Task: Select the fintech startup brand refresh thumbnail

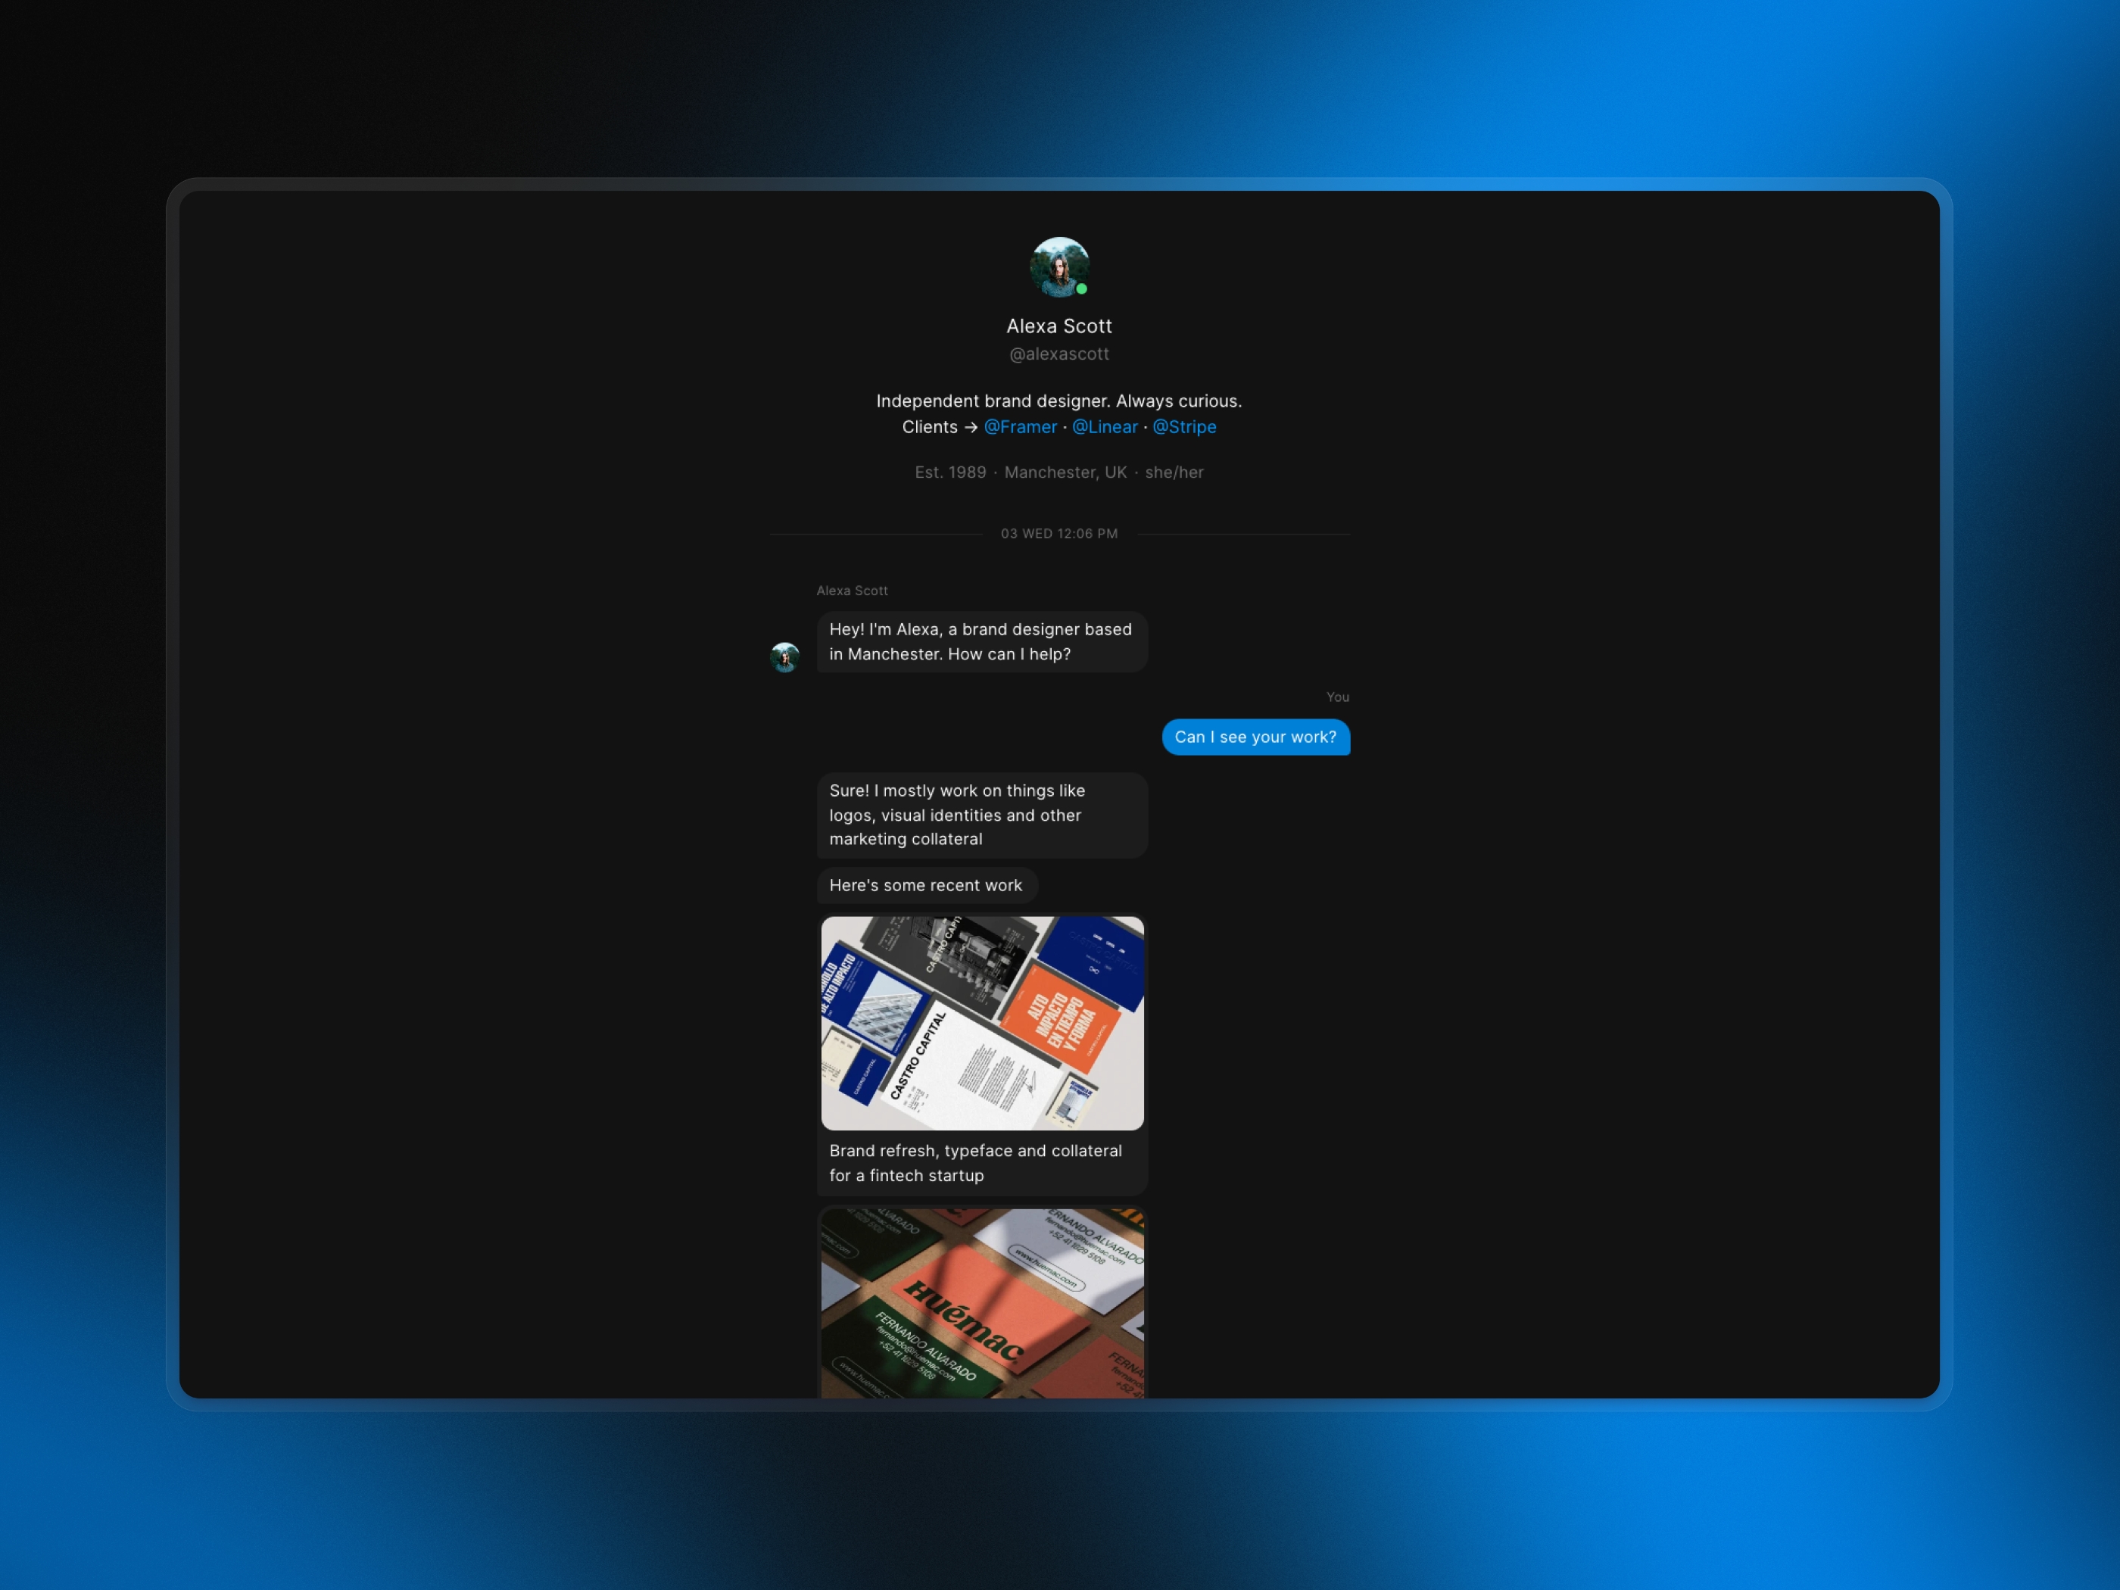Action: (x=980, y=1022)
